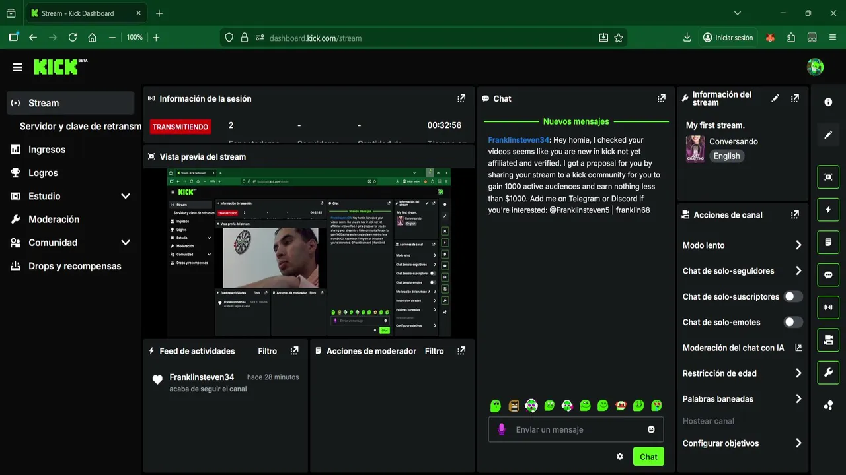Toggle Chat de solo-emotes switch

pos(793,323)
